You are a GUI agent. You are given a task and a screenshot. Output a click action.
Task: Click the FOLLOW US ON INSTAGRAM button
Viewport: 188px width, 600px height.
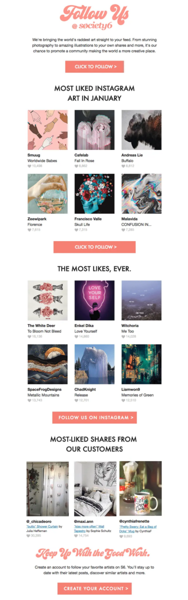(x=94, y=417)
